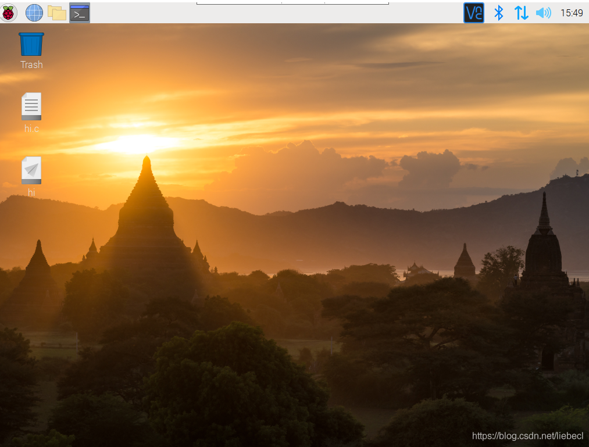This screenshot has width=589, height=447.
Task: Open the VNC Server tray icon
Action: point(474,13)
